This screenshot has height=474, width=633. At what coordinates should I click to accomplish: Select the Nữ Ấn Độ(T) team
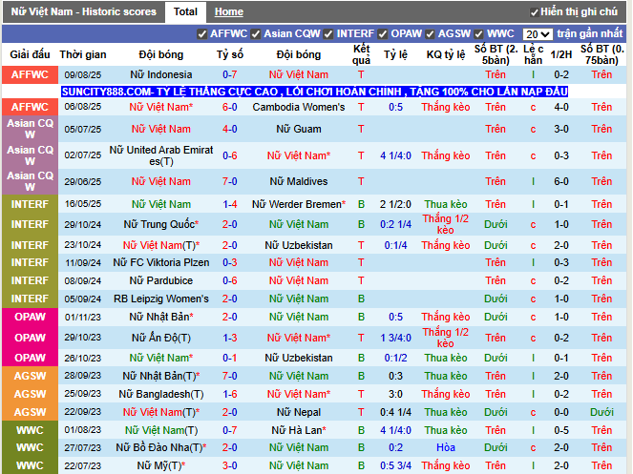[x=160, y=338]
